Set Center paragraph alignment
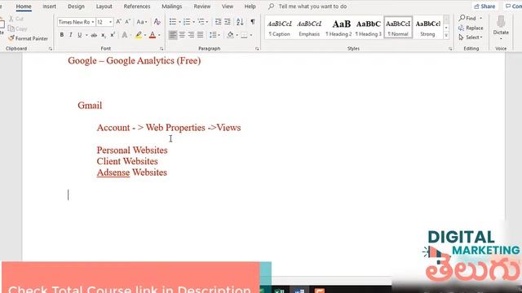 coord(182,35)
